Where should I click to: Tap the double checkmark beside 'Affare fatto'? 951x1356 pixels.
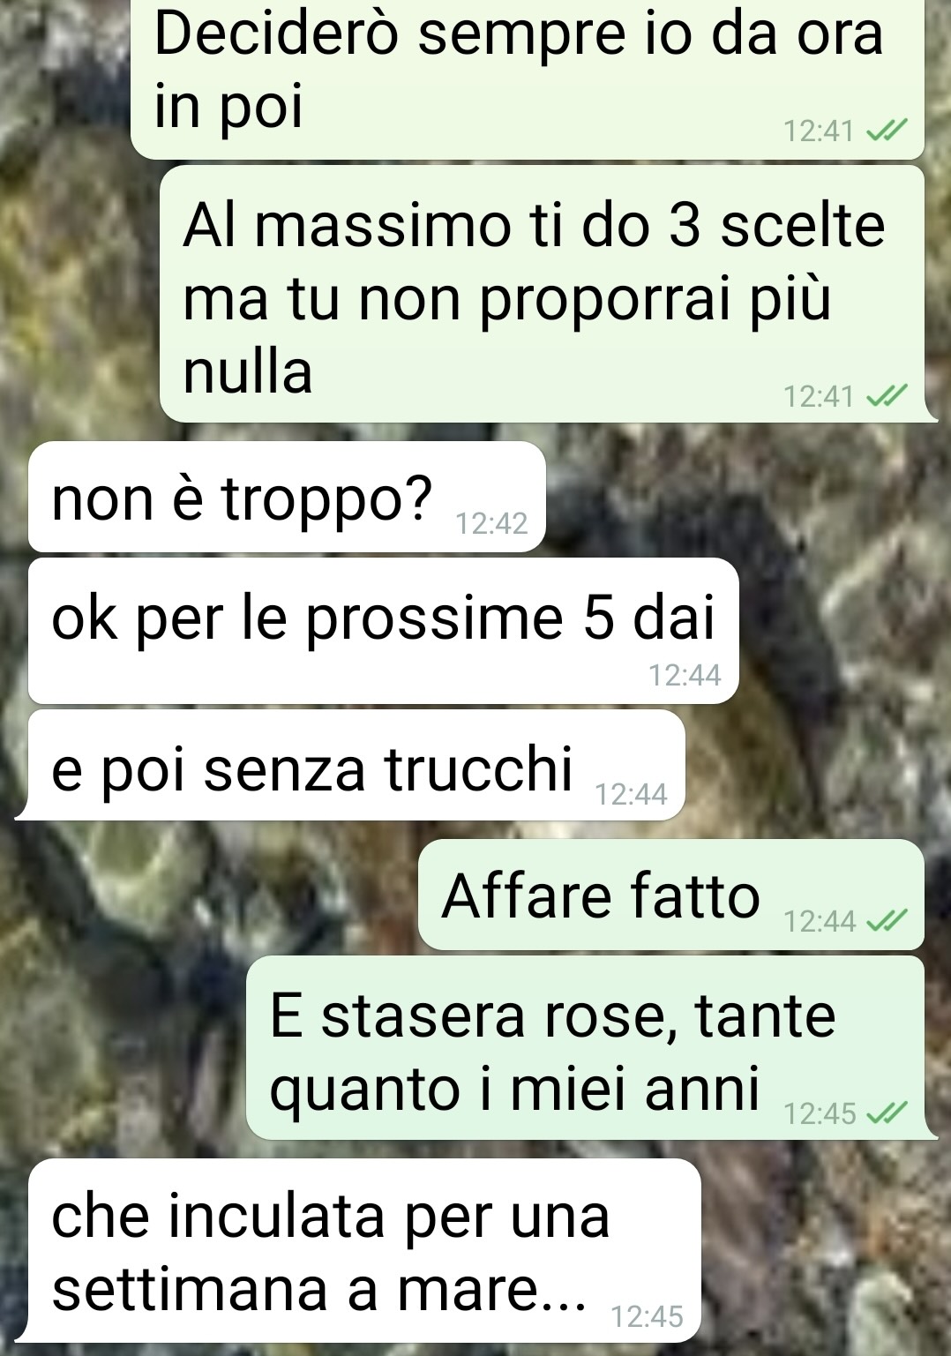(886, 922)
